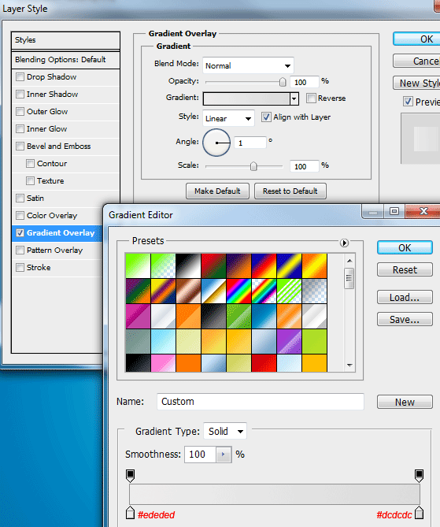This screenshot has width=440, height=527.
Task: Select the right black opacity stop
Action: (x=419, y=476)
